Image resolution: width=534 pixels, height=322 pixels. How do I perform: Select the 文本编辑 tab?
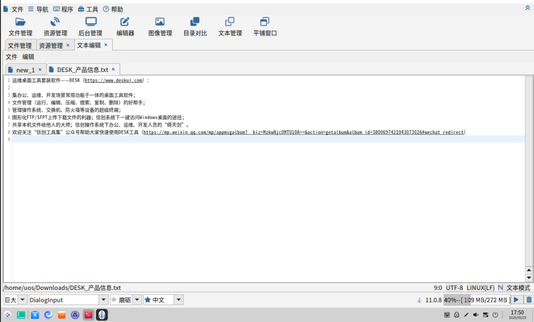pyautogui.click(x=89, y=45)
